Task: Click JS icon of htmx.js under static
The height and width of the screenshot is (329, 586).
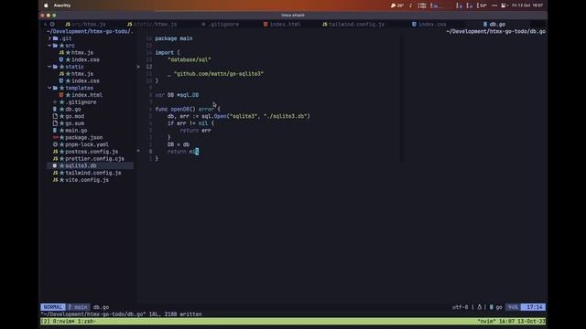Action: [61, 74]
